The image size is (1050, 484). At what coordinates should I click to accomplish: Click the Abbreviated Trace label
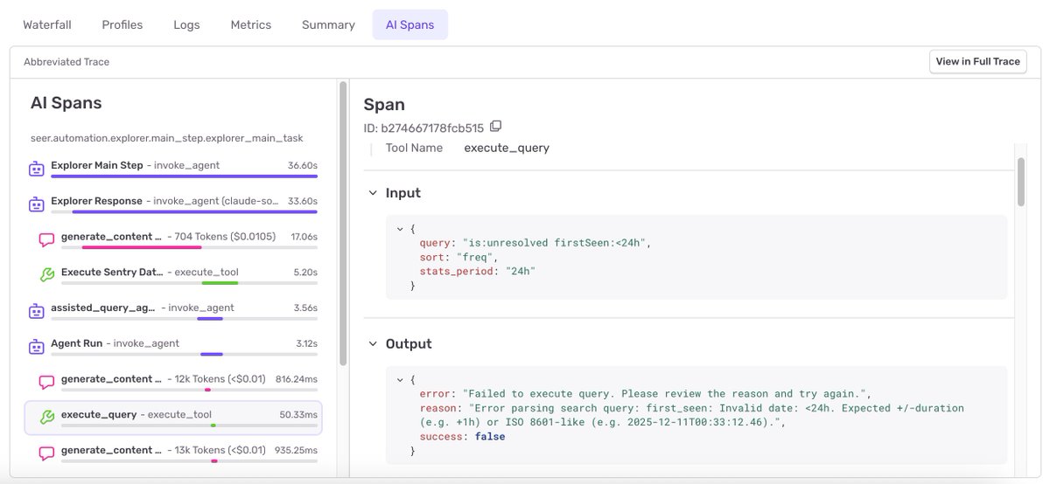coord(66,62)
